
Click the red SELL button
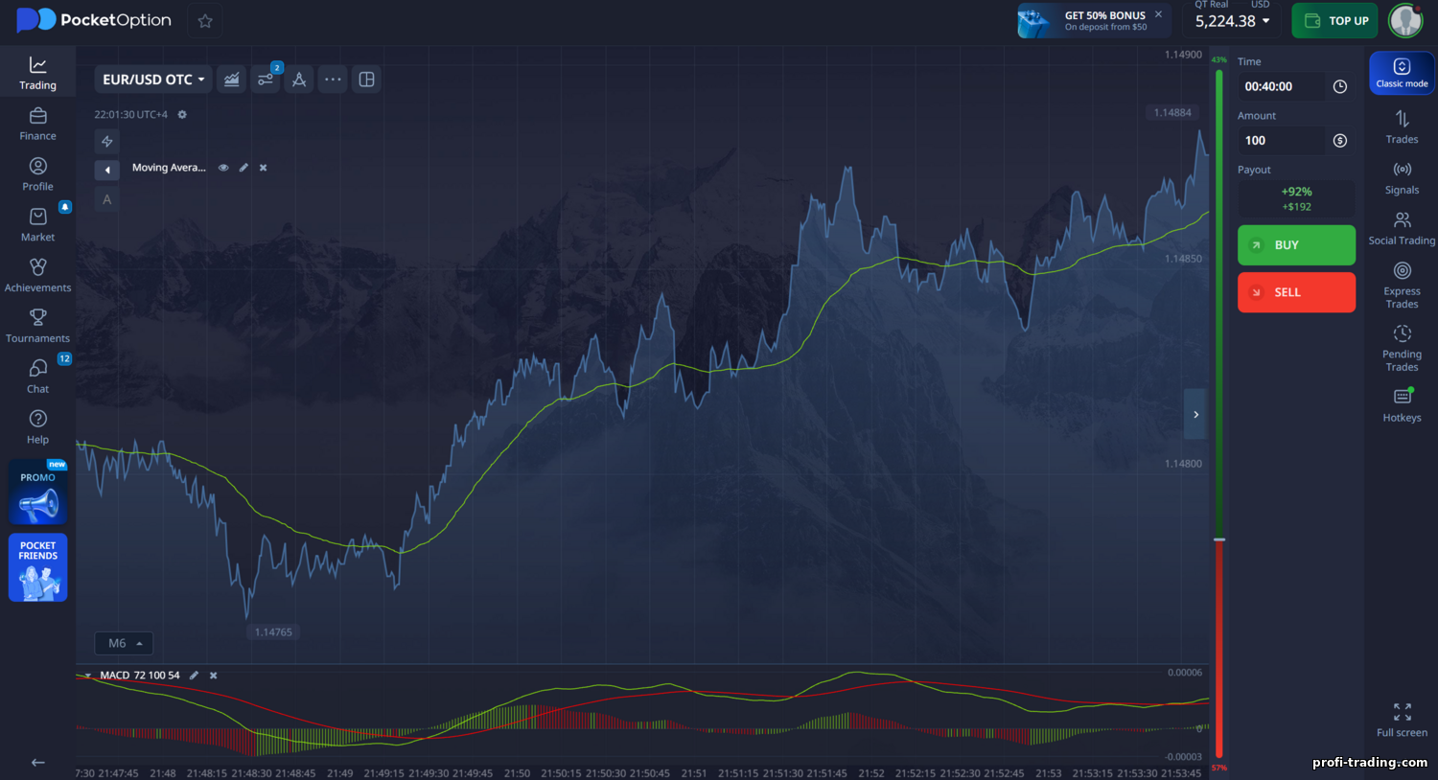(x=1296, y=292)
